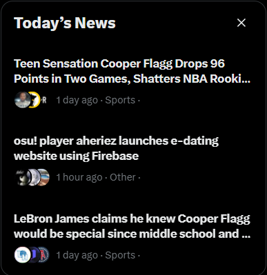Click the white avatar with blue logo
Screen dimensions: 267x275
coord(22,255)
